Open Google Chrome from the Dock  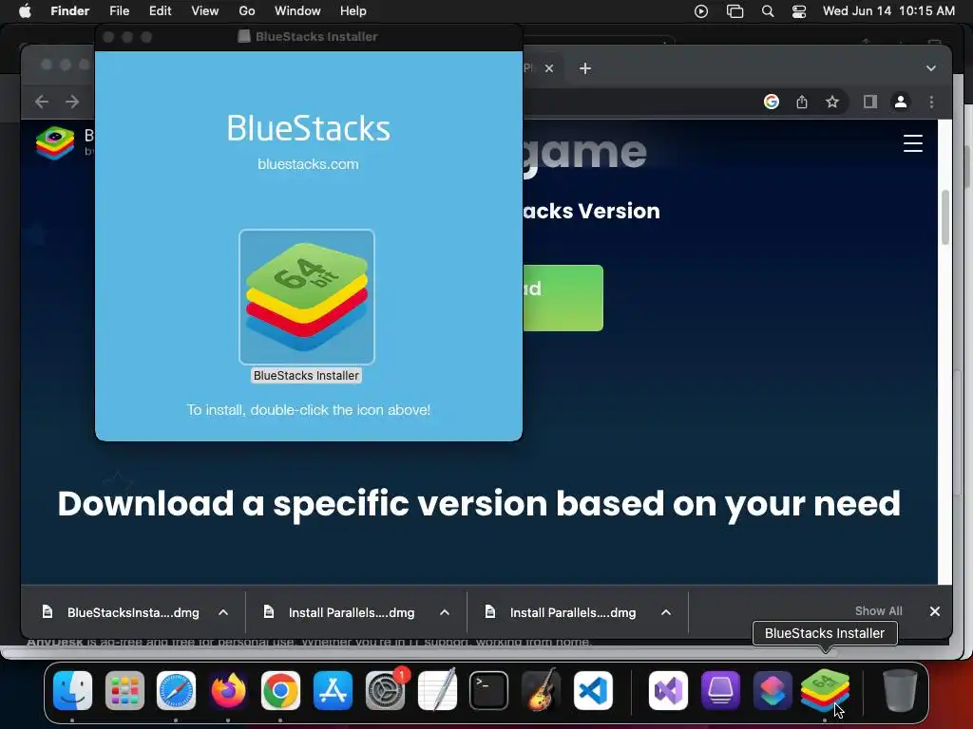pyautogui.click(x=280, y=690)
